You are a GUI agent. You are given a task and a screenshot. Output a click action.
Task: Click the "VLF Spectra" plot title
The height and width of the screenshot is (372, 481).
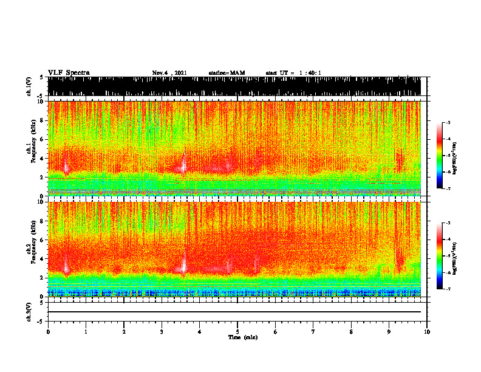(x=69, y=73)
